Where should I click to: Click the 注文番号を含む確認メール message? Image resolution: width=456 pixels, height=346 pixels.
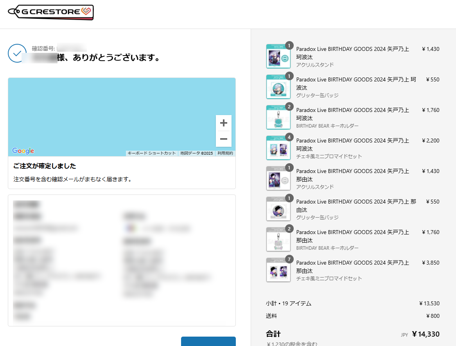72,179
